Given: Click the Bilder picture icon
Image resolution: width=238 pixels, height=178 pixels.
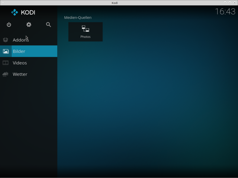Looking at the screenshot, I should coord(6,51).
